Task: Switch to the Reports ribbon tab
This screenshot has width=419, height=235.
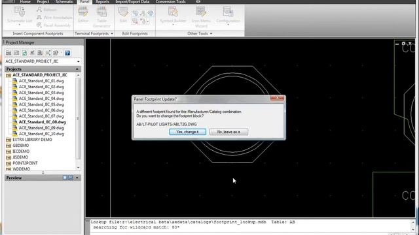Action: click(x=102, y=1)
